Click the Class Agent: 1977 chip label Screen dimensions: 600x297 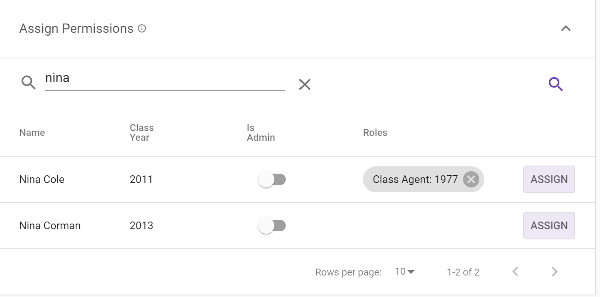415,179
